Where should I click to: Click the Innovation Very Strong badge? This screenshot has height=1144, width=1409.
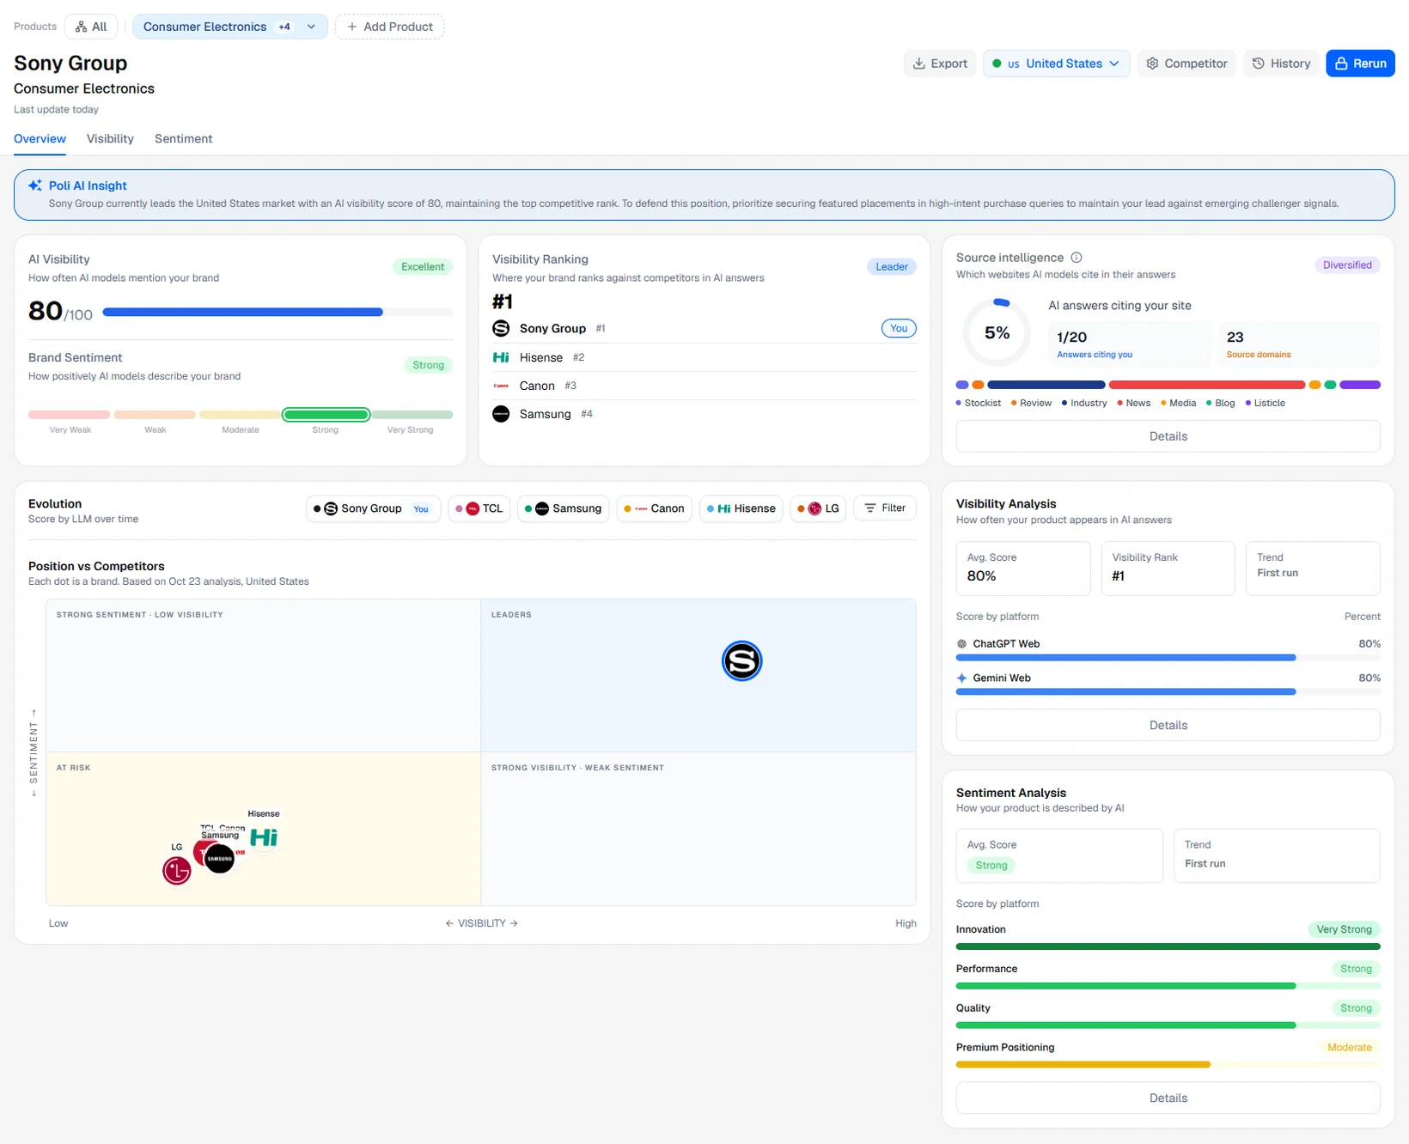(x=1345, y=929)
